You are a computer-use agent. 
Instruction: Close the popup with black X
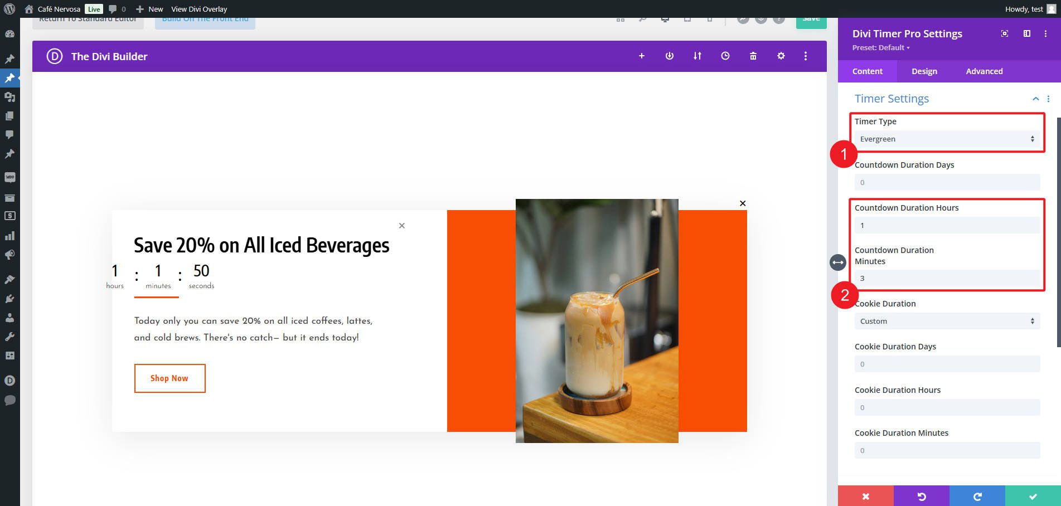coord(743,203)
